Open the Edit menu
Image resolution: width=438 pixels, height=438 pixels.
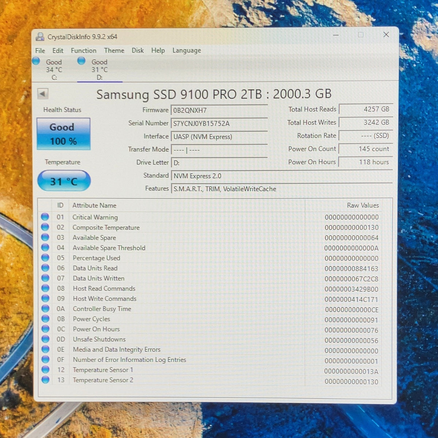(58, 51)
